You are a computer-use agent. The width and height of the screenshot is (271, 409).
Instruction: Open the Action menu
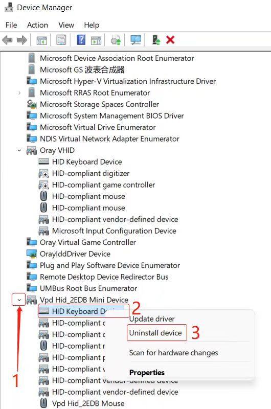pos(37,25)
